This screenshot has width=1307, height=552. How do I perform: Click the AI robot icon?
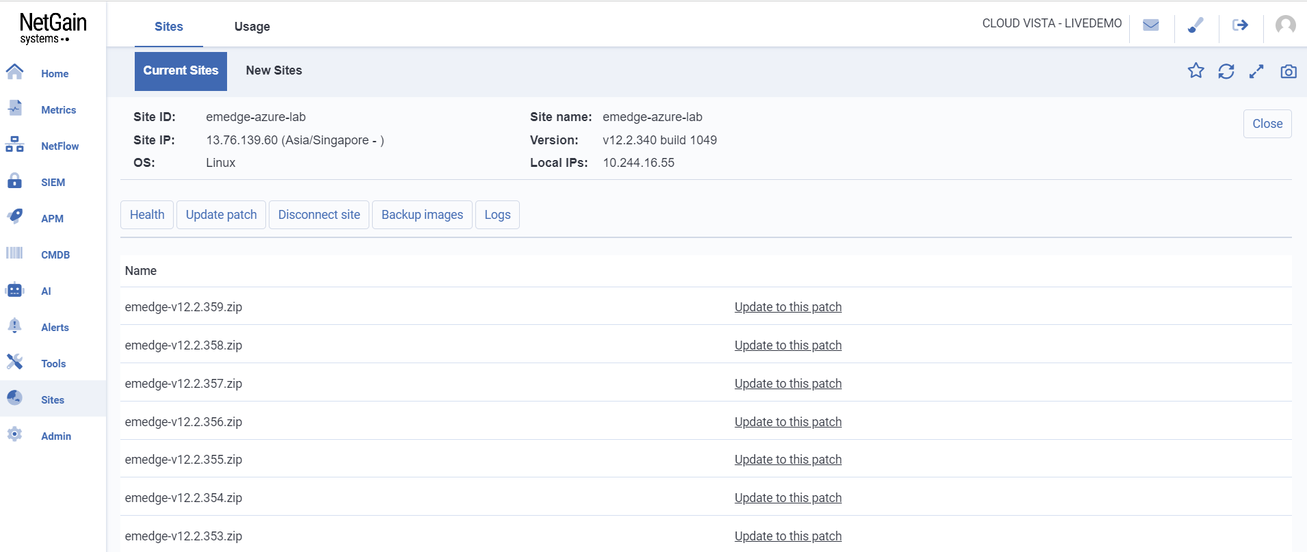[14, 289]
